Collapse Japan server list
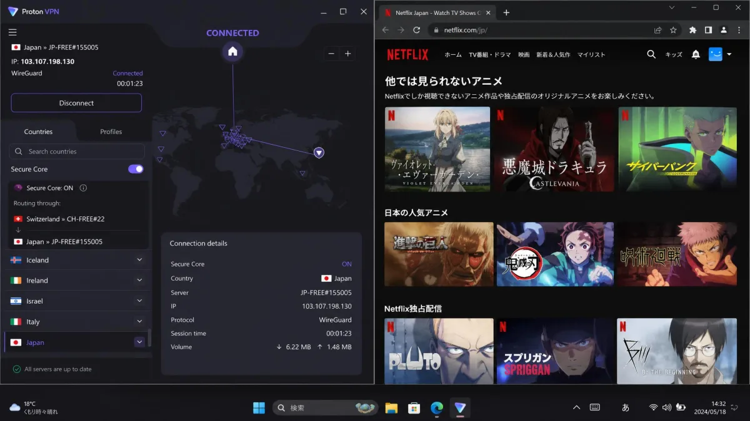Viewport: 750px width, 421px height. (x=139, y=342)
